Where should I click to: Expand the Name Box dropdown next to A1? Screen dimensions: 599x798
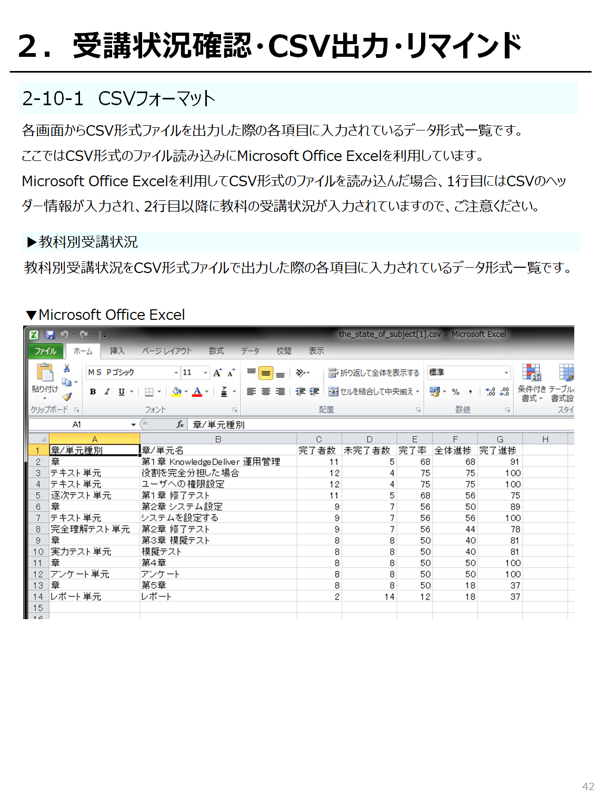(134, 425)
